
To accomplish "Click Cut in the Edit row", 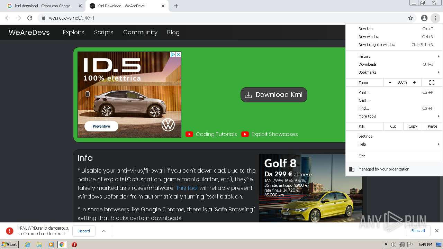I will coord(393,126).
